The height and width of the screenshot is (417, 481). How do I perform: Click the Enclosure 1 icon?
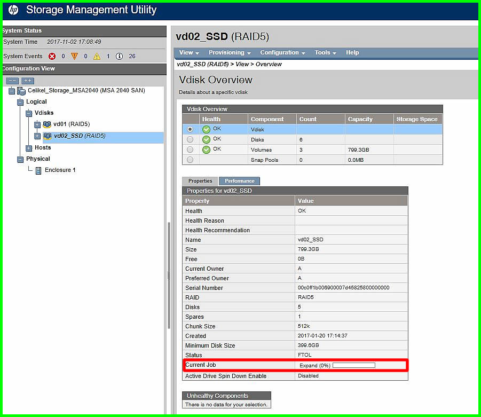38,170
